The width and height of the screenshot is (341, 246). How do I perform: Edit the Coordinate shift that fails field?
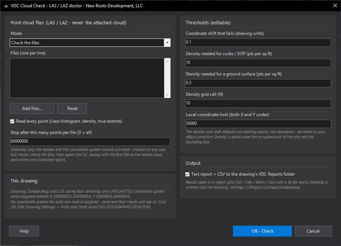tap(258, 42)
